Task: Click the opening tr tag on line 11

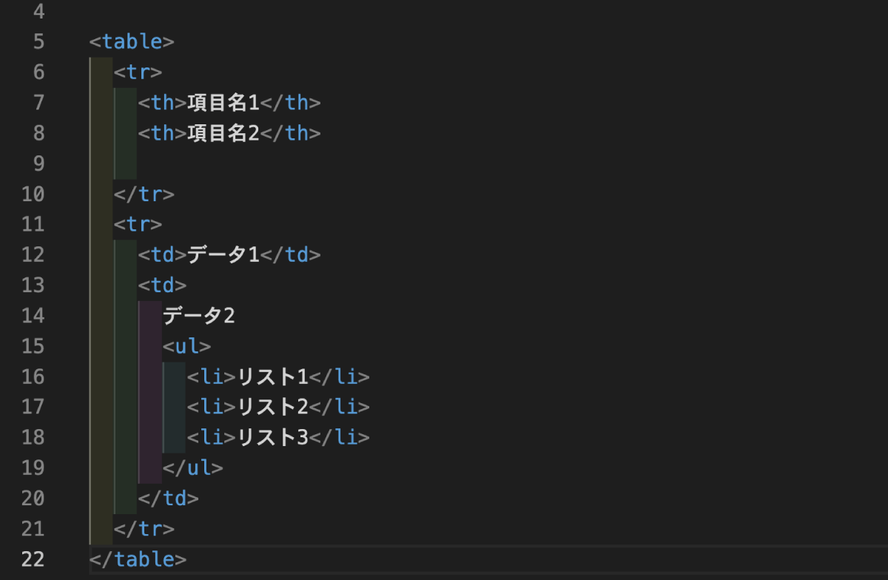Action: (x=138, y=224)
